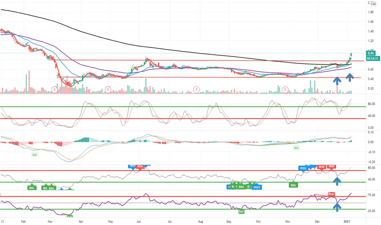Image resolution: width=381 pixels, height=225 pixels.
Task: Click the Dec label on the time axis
Action: tap(317, 222)
